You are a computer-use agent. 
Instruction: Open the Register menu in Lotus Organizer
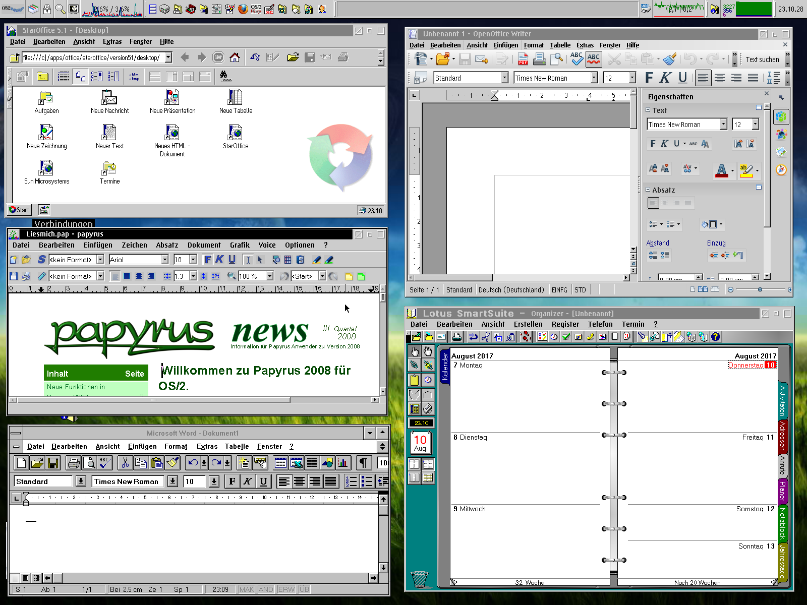pos(565,324)
